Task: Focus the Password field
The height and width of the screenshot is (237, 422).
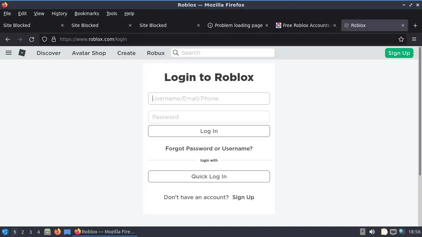Action: click(209, 117)
